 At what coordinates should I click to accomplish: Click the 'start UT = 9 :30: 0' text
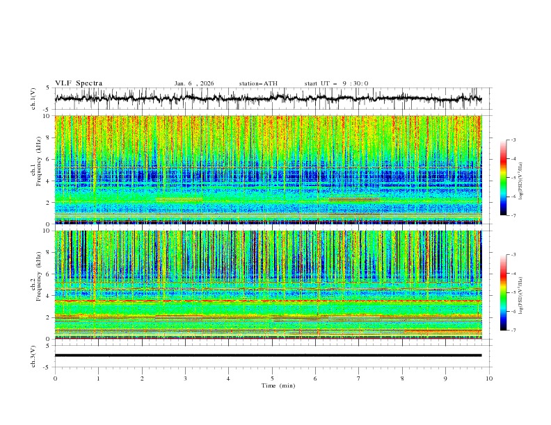click(x=336, y=83)
